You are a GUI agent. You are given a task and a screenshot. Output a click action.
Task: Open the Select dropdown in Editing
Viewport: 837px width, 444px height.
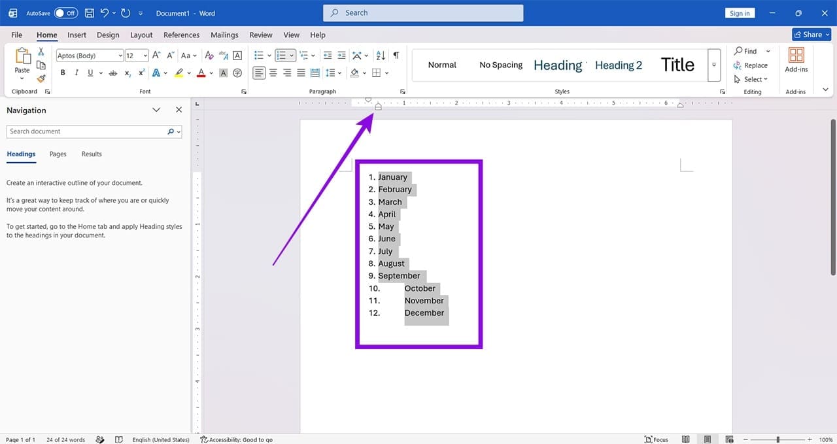coord(751,79)
